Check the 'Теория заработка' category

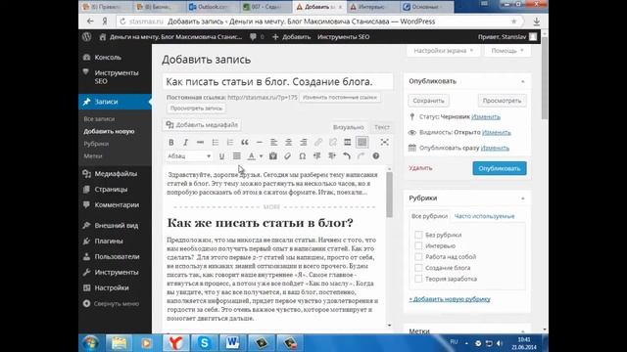click(418, 279)
